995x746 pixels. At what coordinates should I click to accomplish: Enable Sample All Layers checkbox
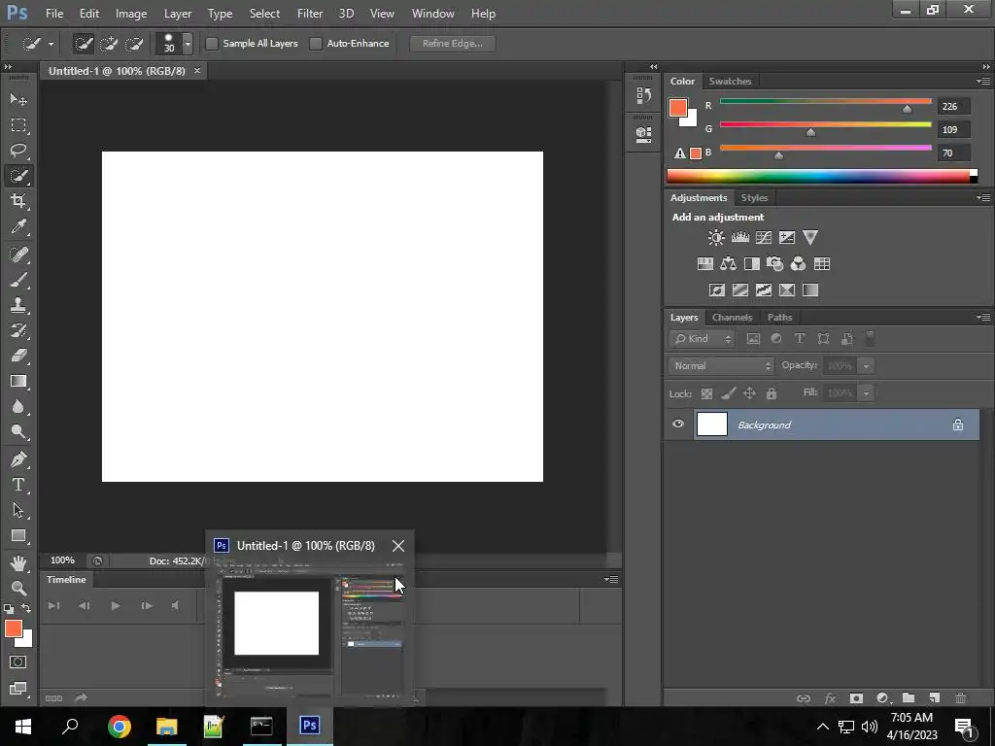coord(213,43)
